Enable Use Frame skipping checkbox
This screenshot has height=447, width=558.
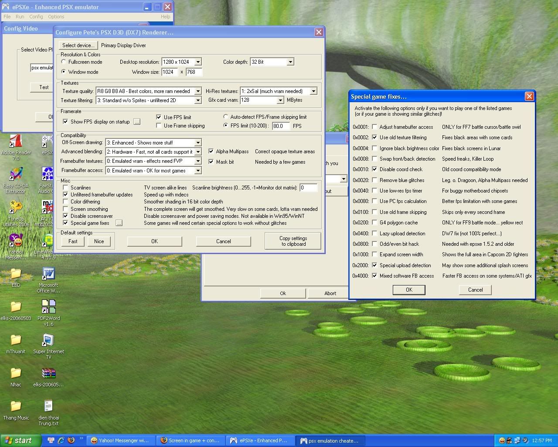pos(159,126)
